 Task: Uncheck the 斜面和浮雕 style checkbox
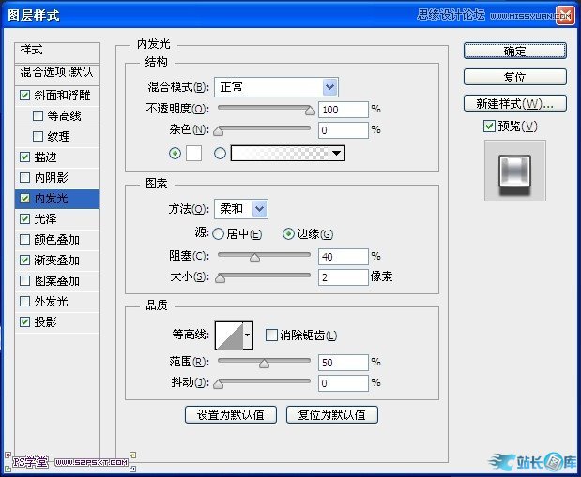(x=24, y=95)
